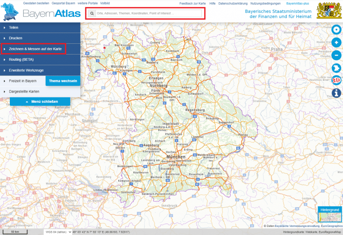The image size is (343, 235).
Task: Expand Freizeit in Bayern topic
Action: click(x=22, y=81)
